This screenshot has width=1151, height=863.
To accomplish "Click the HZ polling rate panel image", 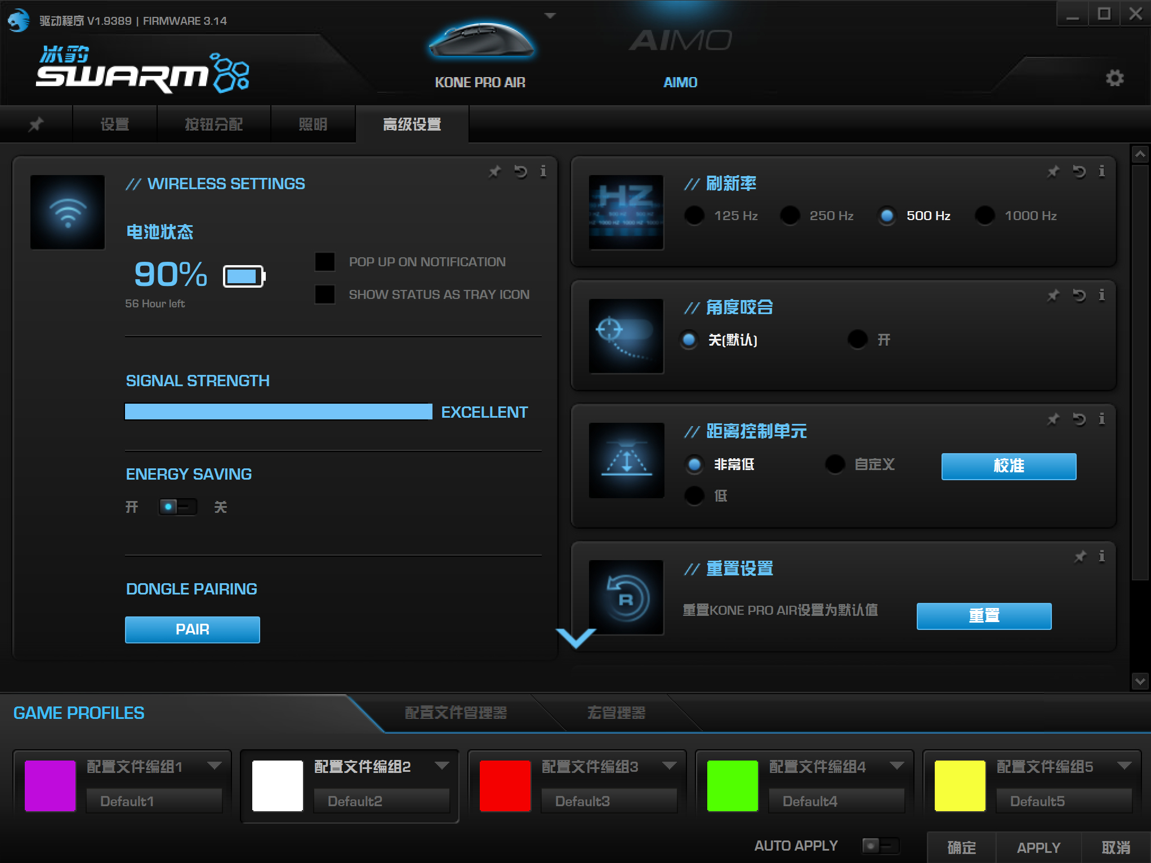I will [626, 212].
